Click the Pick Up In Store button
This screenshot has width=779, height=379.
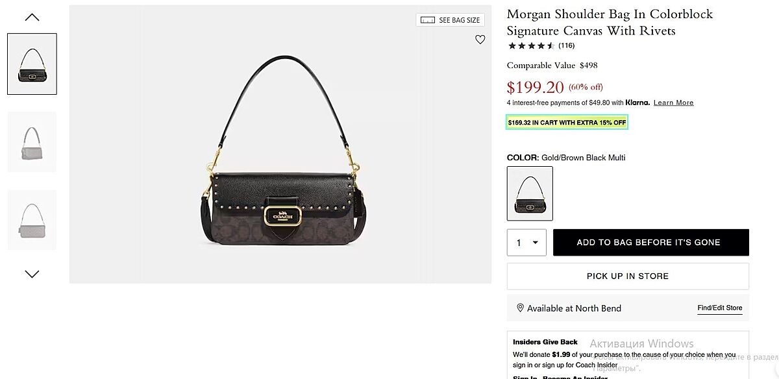pyautogui.click(x=627, y=276)
